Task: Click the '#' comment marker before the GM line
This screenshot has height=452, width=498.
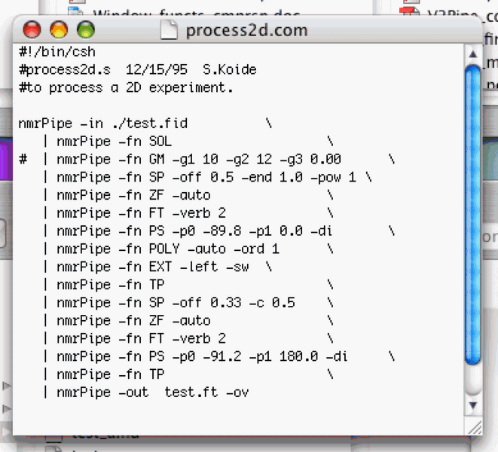Action: pos(23,159)
